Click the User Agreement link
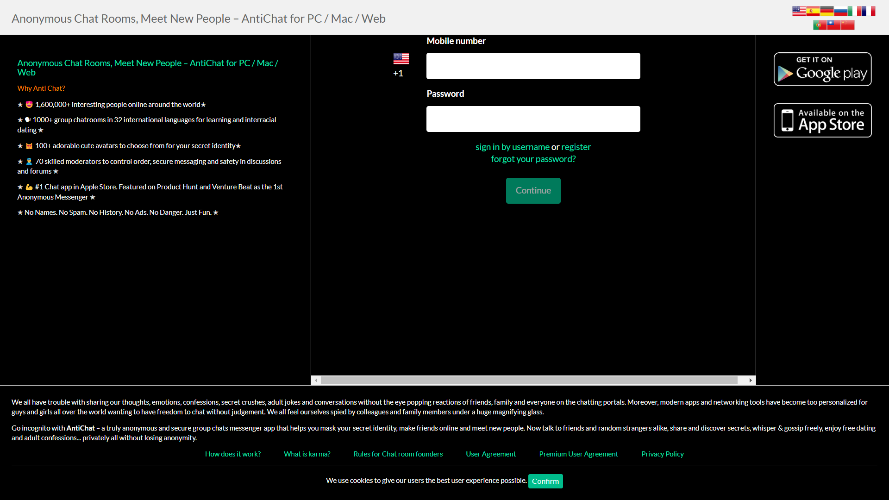Image resolution: width=889 pixels, height=500 pixels. click(491, 454)
